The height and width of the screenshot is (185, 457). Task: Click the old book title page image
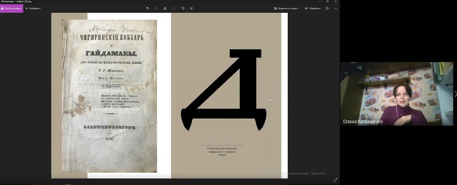pos(109,96)
